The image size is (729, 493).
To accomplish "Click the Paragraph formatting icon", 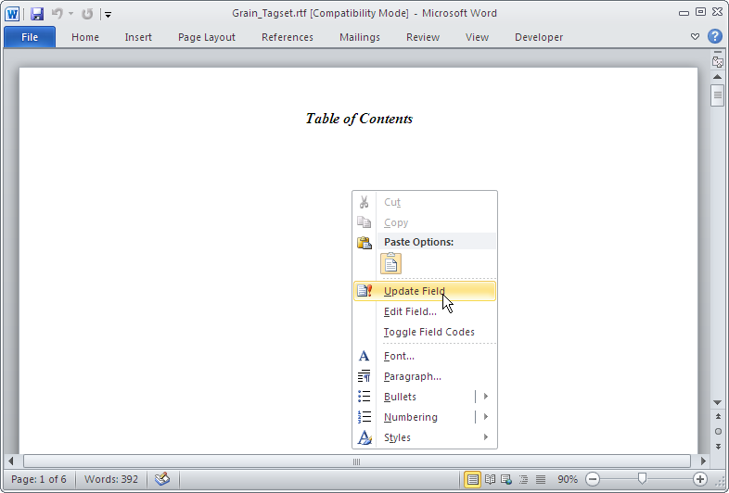I will pos(364,376).
